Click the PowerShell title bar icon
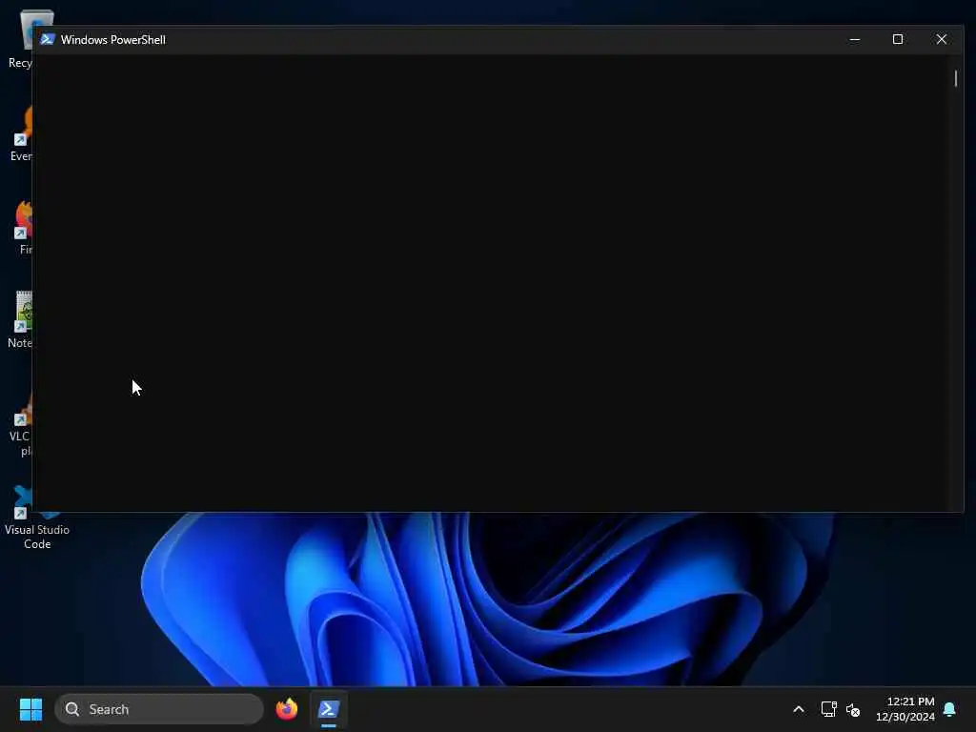This screenshot has width=976, height=732. pos(48,39)
